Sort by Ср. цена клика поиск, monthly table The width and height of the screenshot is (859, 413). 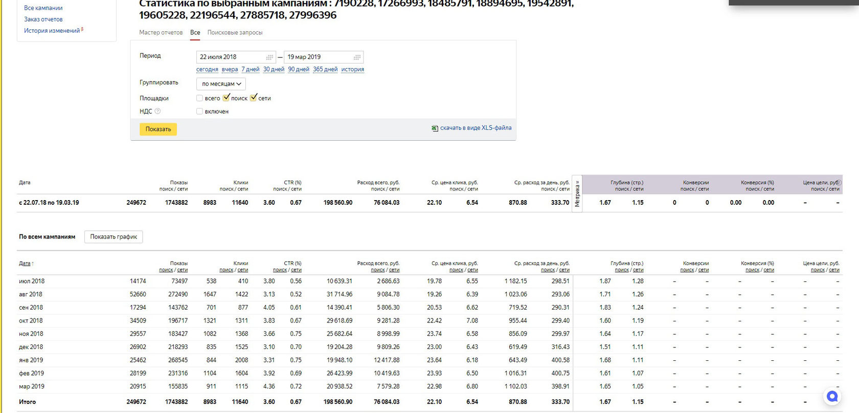456,270
